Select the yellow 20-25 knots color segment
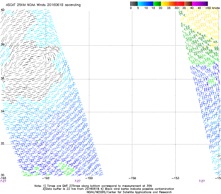This screenshot has width=221, height=194. pos(165,4)
